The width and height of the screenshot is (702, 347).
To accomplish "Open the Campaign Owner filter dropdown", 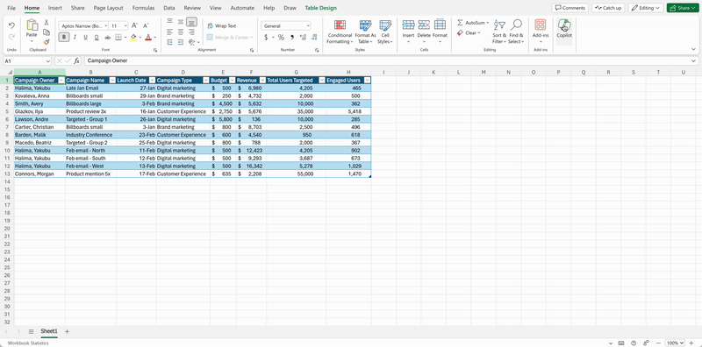I will pyautogui.click(x=61, y=81).
